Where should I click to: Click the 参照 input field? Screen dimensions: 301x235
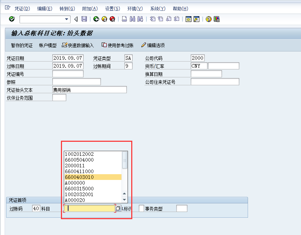pyautogui.click(x=76, y=82)
